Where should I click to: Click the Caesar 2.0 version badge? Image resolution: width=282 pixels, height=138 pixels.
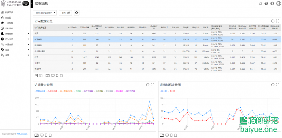[x=26, y=3]
